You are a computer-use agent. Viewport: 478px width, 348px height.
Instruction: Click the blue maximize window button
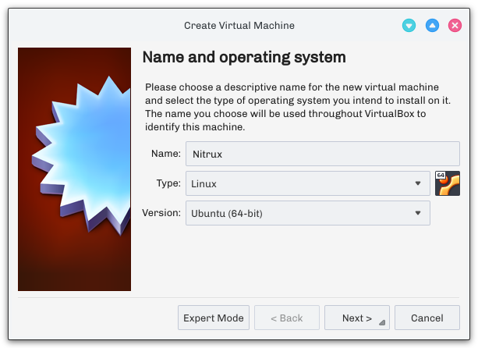(x=432, y=25)
